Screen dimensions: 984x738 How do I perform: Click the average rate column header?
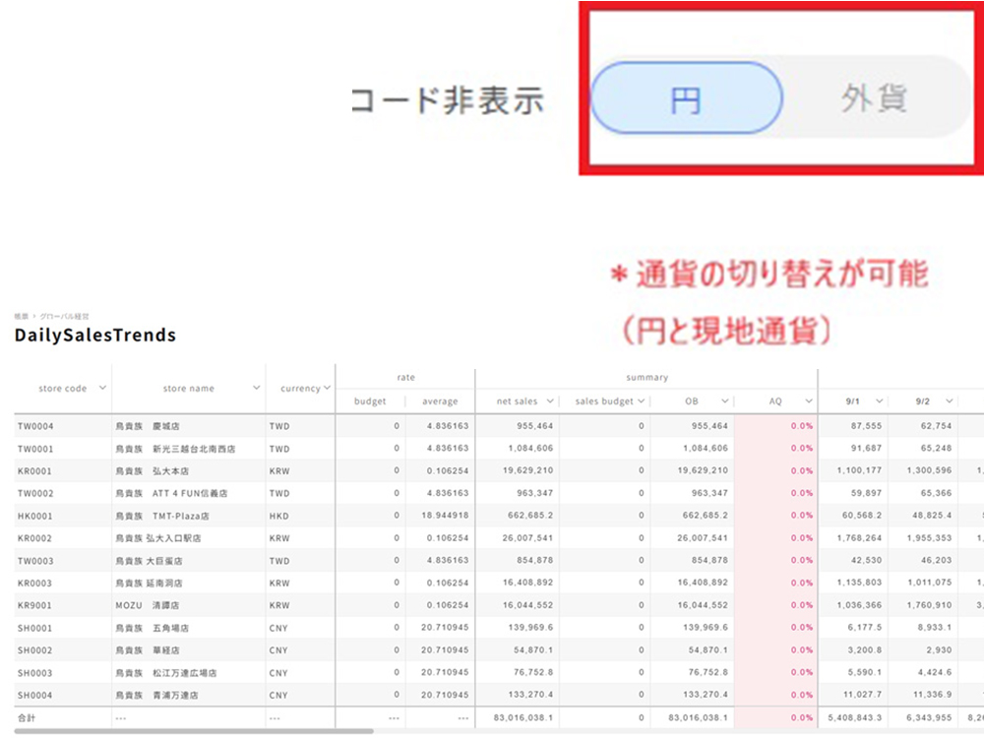(x=440, y=401)
